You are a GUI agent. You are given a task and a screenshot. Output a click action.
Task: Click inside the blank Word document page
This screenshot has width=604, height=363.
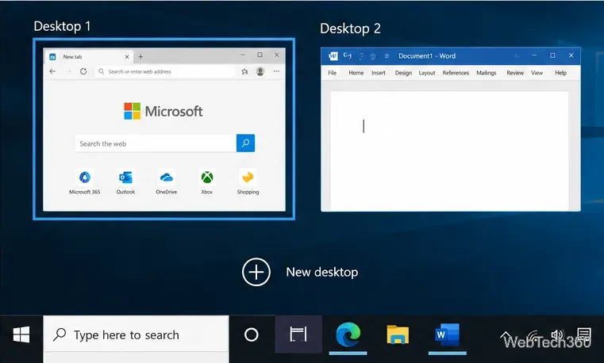[x=449, y=151]
